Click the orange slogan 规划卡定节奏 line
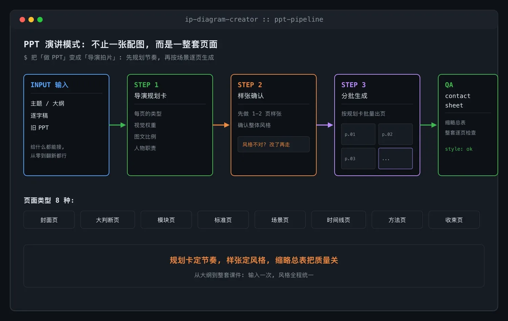This screenshot has width=508, height=321. pyautogui.click(x=254, y=260)
